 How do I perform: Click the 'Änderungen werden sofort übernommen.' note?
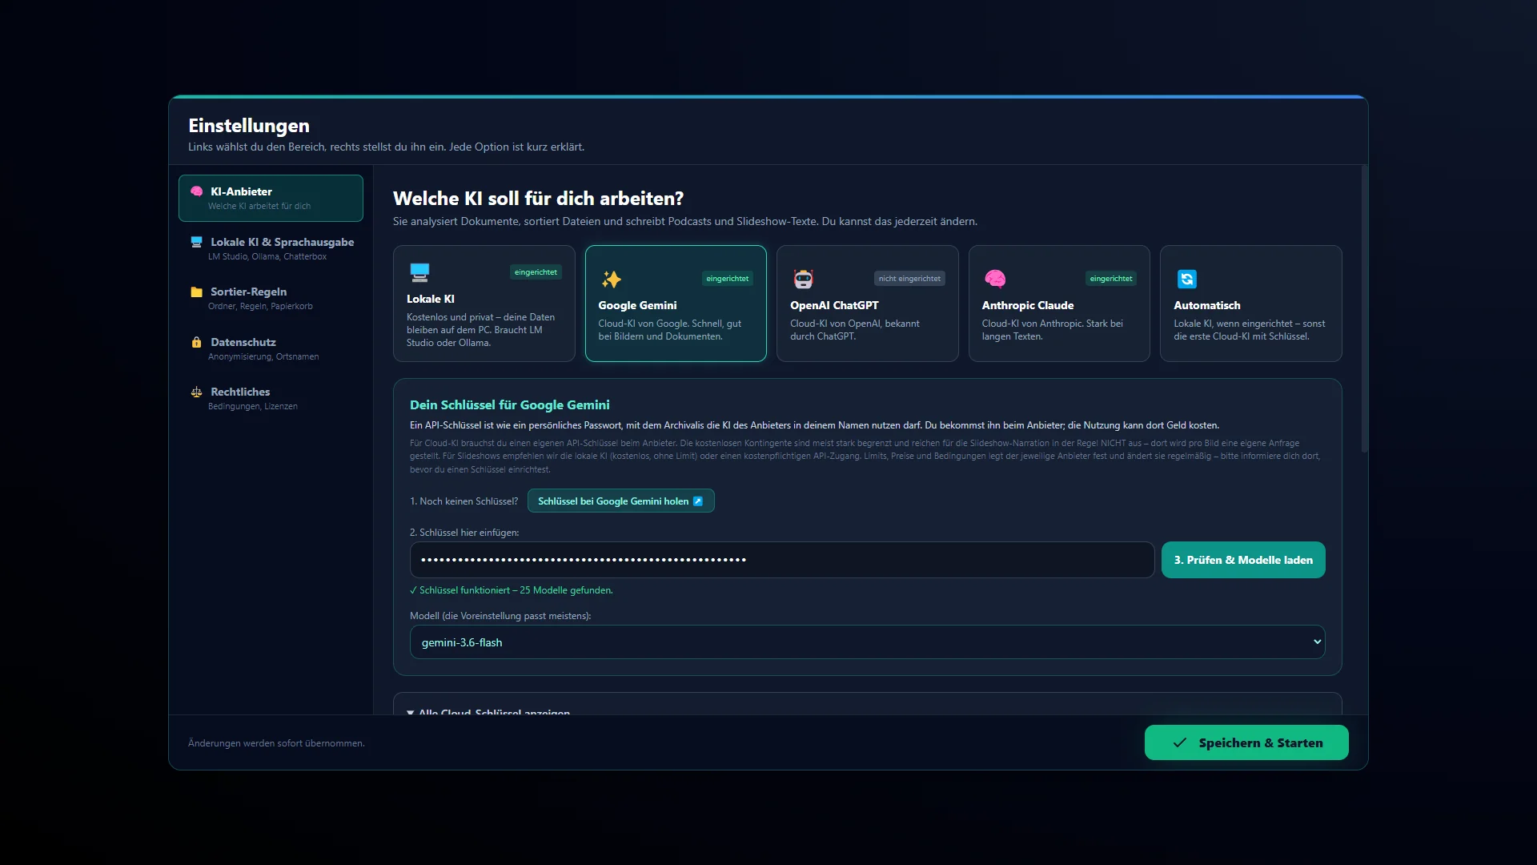click(x=276, y=743)
